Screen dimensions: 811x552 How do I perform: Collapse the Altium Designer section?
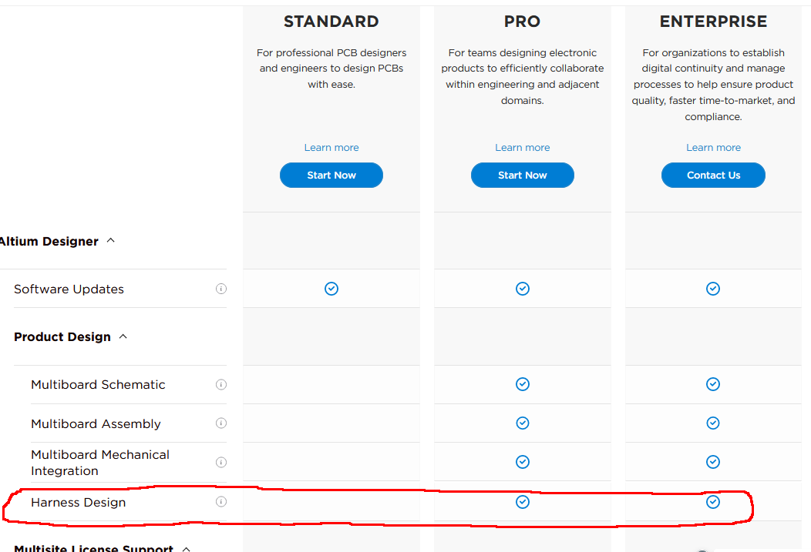click(111, 241)
